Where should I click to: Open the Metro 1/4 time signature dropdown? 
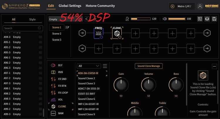click(184, 6)
